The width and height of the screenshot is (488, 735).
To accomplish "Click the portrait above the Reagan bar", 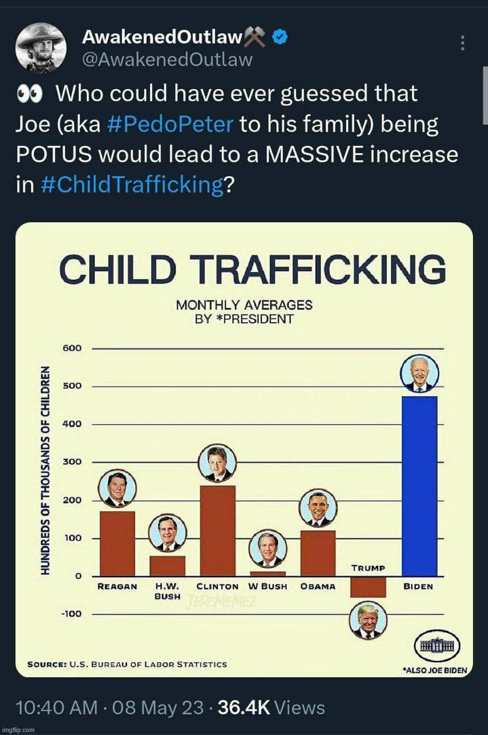I will click(118, 489).
